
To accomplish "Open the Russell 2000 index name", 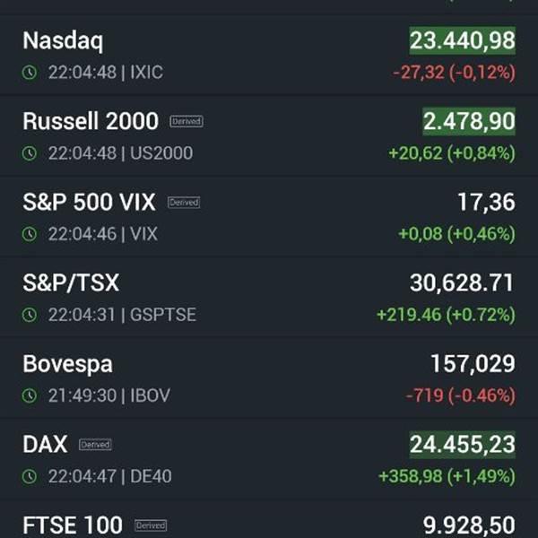I will click(91, 121).
